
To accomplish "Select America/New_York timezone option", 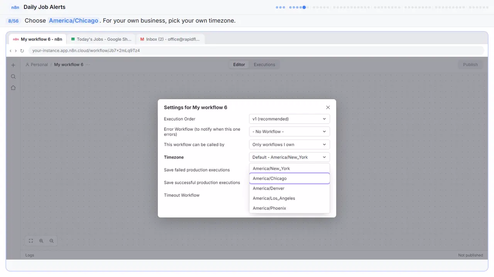I will point(289,169).
